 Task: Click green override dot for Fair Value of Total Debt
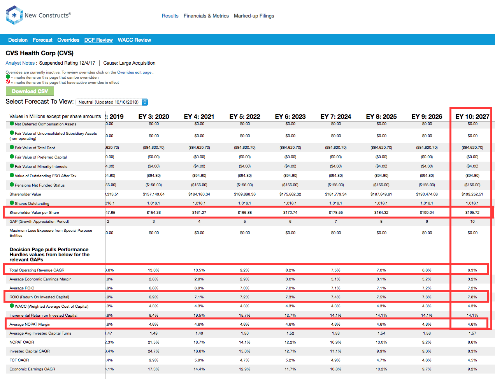click(x=12, y=147)
